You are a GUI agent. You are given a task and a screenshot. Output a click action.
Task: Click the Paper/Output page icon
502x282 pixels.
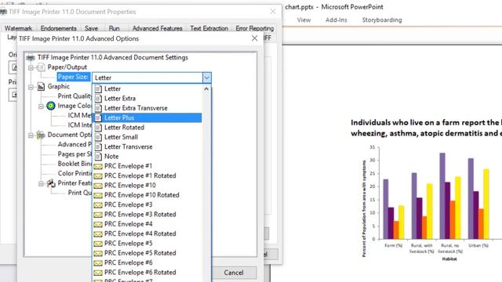[x=41, y=67]
